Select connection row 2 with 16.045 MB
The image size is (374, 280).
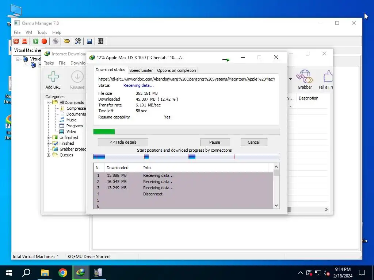point(183,182)
